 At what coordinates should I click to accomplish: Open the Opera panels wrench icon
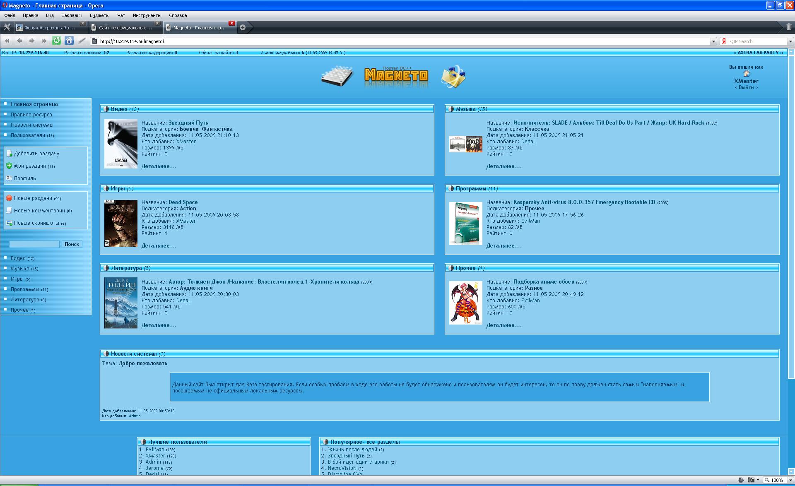click(x=7, y=27)
